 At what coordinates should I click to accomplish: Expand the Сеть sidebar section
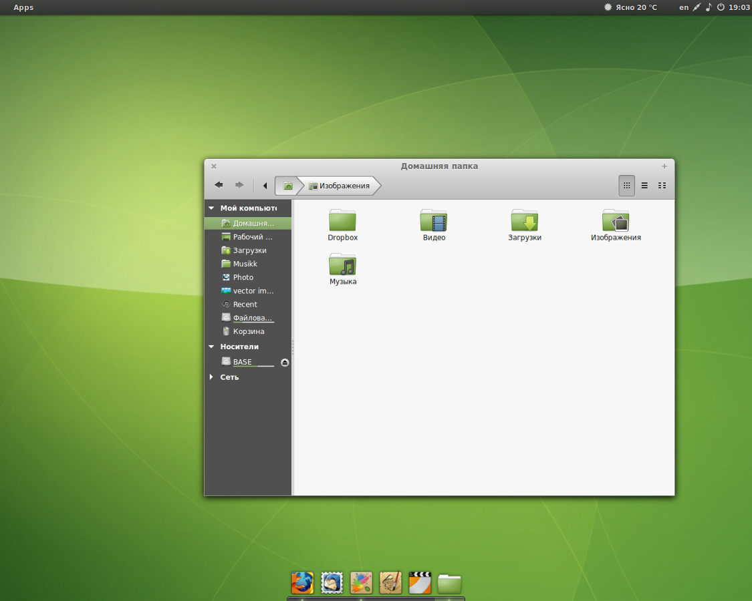coord(211,377)
